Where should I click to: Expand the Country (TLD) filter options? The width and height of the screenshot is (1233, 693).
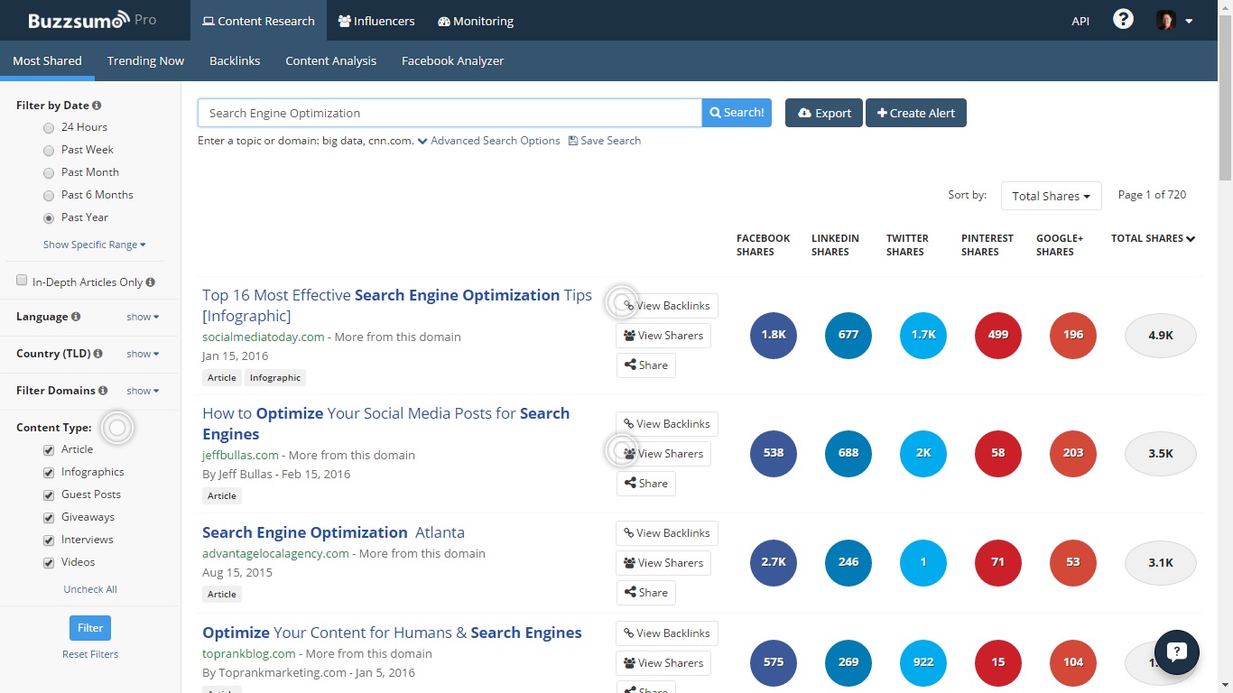[x=143, y=354]
